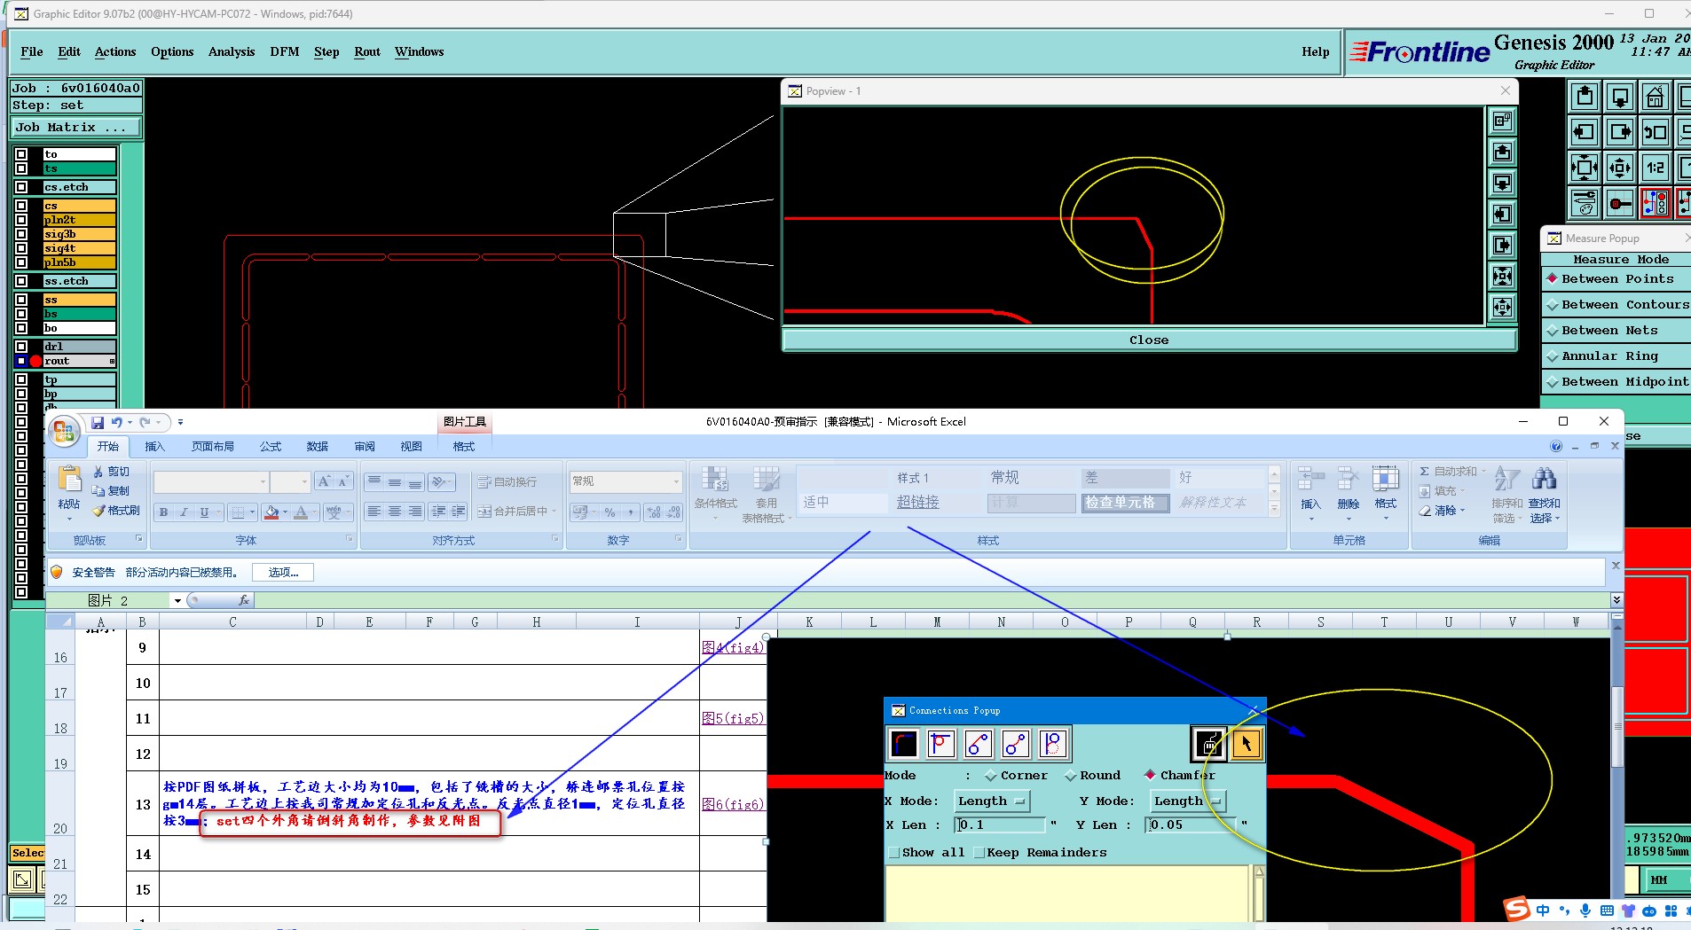Select 'Between Contours' measure mode
The image size is (1691, 930).
(1616, 304)
